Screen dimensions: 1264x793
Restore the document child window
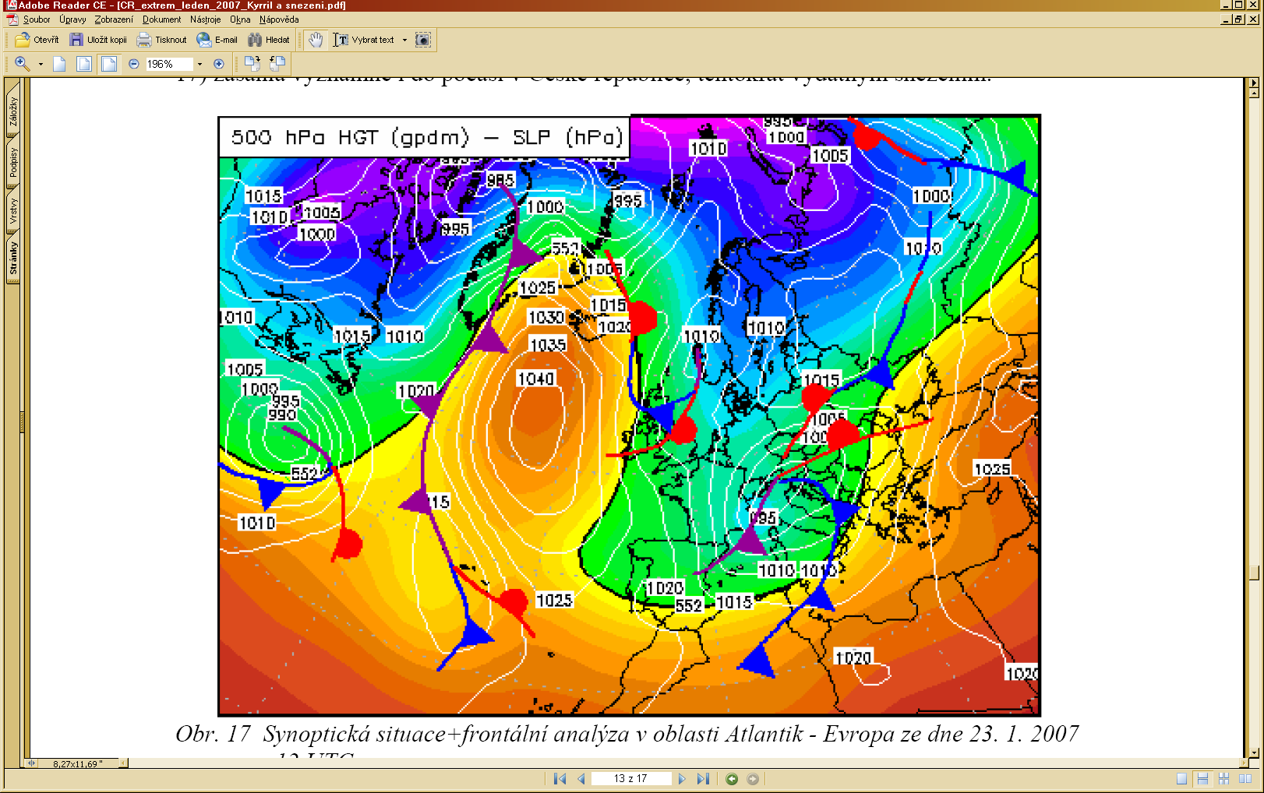(x=1239, y=19)
